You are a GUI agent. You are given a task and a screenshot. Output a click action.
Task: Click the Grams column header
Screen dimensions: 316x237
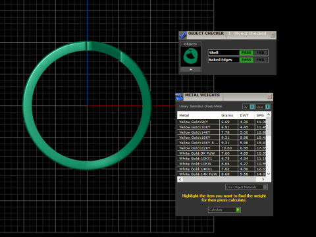click(x=228, y=115)
